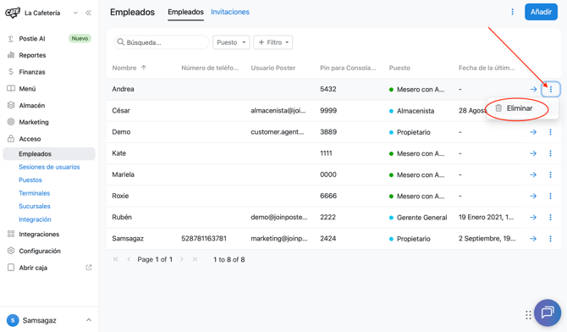This screenshot has height=332, width=567.
Task: Open the three-dot menu for Mariela
Action: point(550,174)
